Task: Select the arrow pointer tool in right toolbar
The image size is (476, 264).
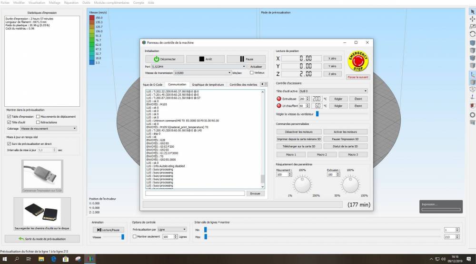Action: click(x=472, y=11)
